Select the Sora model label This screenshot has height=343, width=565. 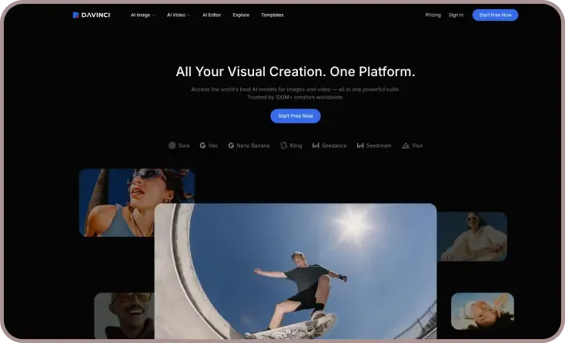click(x=184, y=146)
